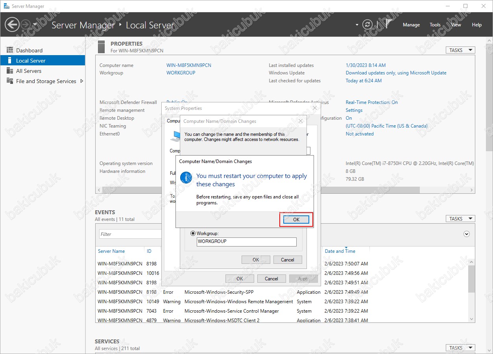This screenshot has height=354, width=493.
Task: Expand File and Storage Services submenu arrow
Action: (81, 81)
